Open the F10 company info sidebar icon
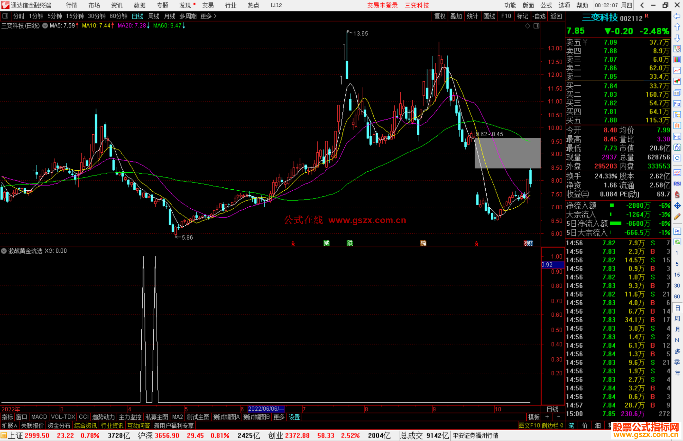This screenshot has width=683, height=441. click(677, 104)
